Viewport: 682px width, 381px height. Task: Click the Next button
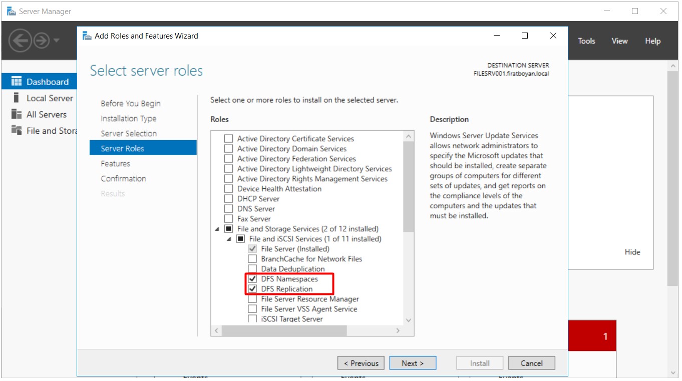point(413,363)
